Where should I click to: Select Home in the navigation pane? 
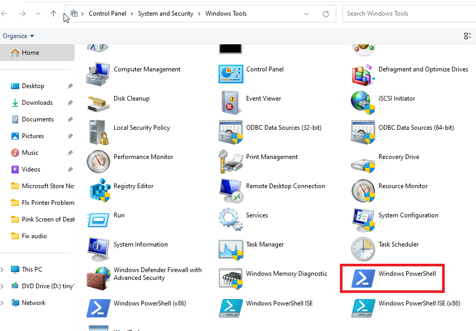click(x=30, y=52)
